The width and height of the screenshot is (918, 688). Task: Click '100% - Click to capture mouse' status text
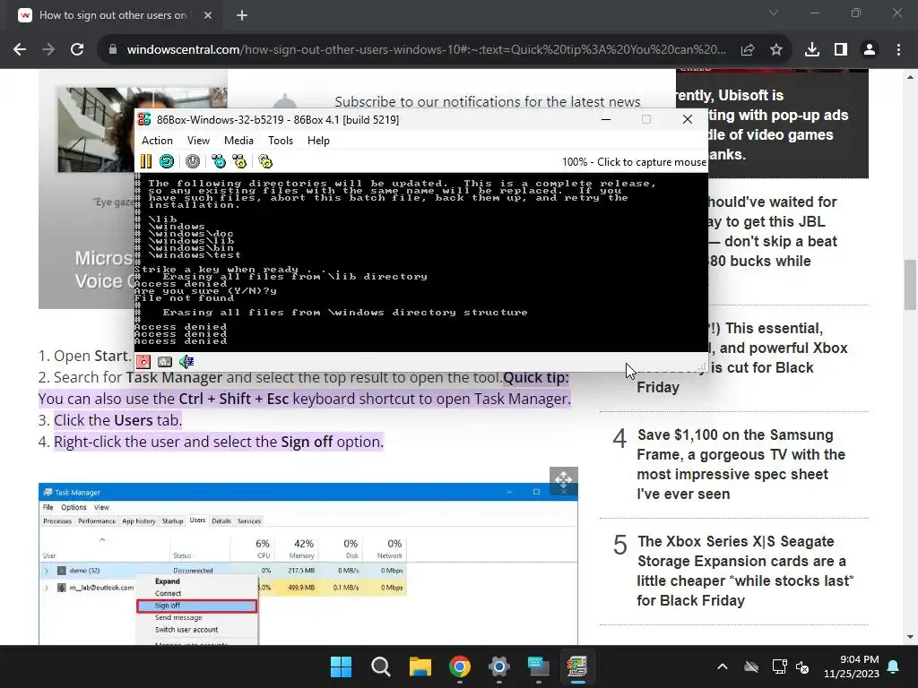click(634, 162)
